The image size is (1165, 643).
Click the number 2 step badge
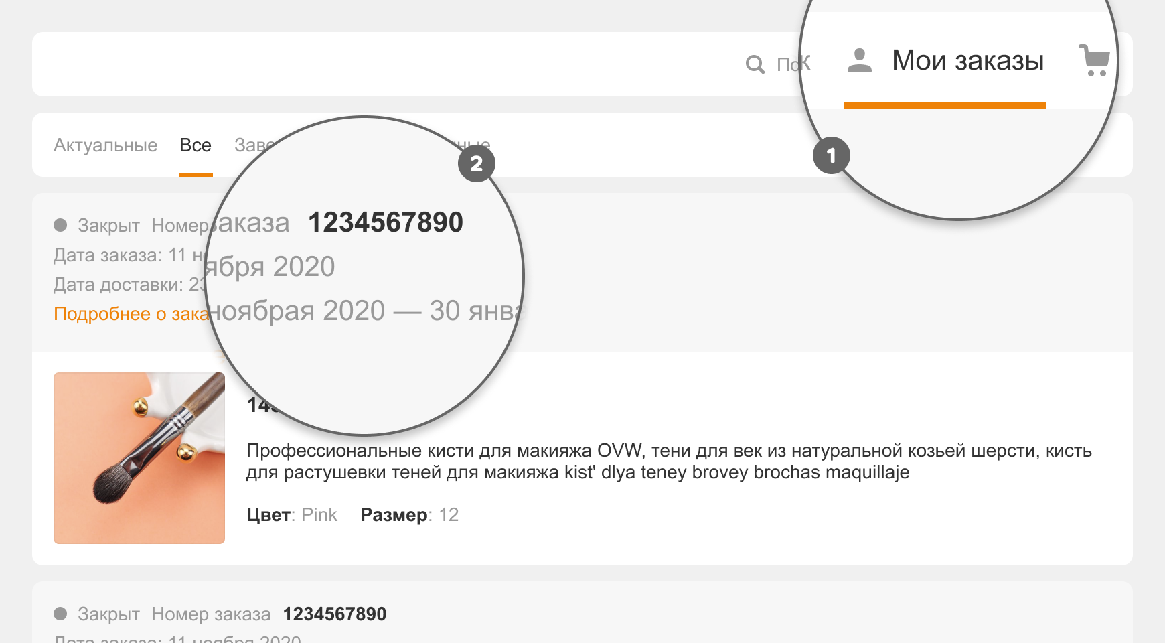476,164
